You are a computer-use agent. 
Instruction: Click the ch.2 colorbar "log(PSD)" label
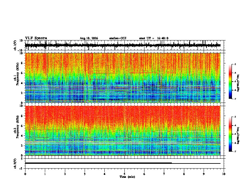[238, 135]
